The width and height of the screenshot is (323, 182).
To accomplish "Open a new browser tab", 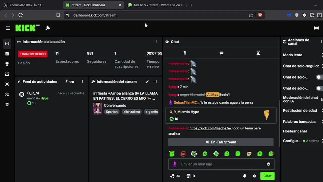I will click(x=191, y=5).
